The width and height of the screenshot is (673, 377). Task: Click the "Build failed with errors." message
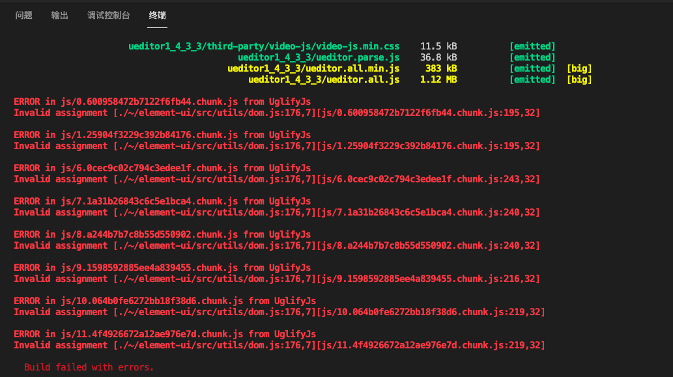[x=89, y=368]
